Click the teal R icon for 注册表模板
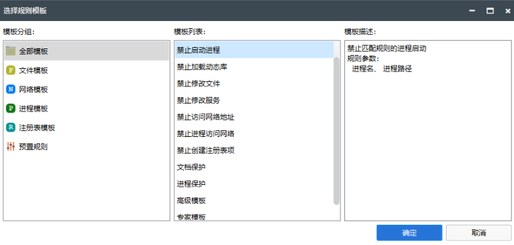The height and width of the screenshot is (245, 514). click(x=11, y=127)
